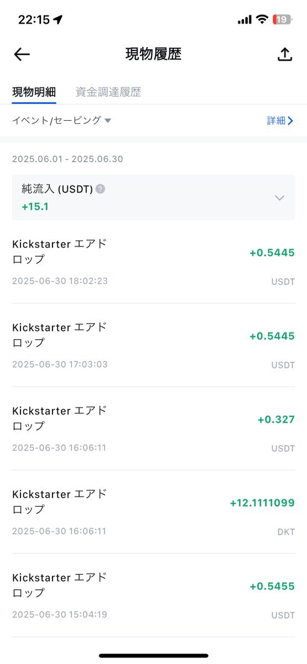Open the +12.1111099 DKT airdrop entry

(x=153, y=512)
